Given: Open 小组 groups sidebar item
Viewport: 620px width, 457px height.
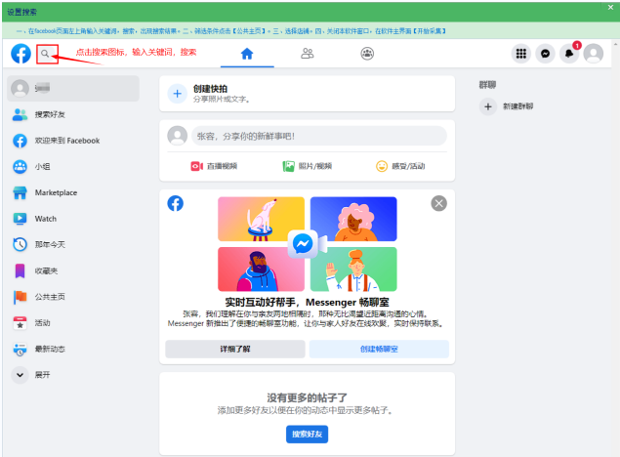Looking at the screenshot, I should [x=73, y=166].
